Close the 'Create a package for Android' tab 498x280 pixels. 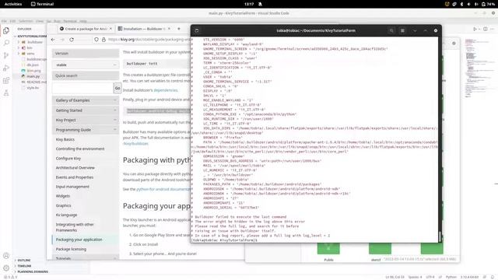pos(110,29)
